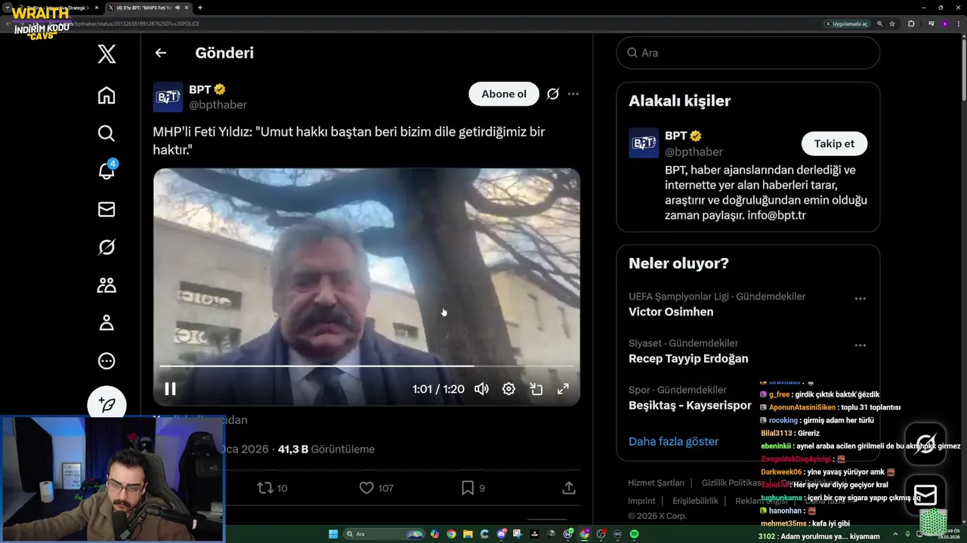The image size is (967, 543).
Task: Open browser extensions puzzle icon
Action: [x=911, y=23]
